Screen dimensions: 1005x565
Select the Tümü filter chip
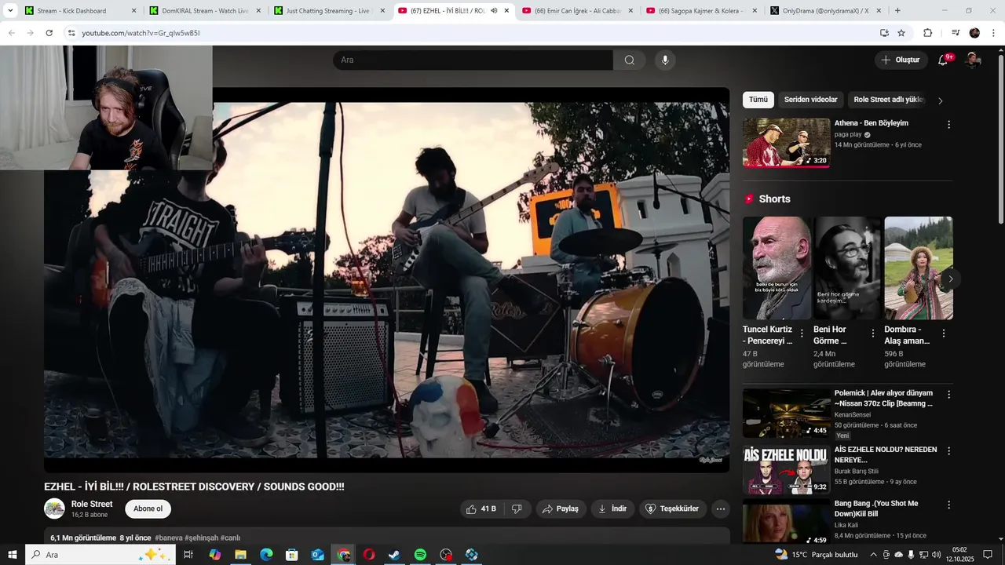click(x=758, y=100)
